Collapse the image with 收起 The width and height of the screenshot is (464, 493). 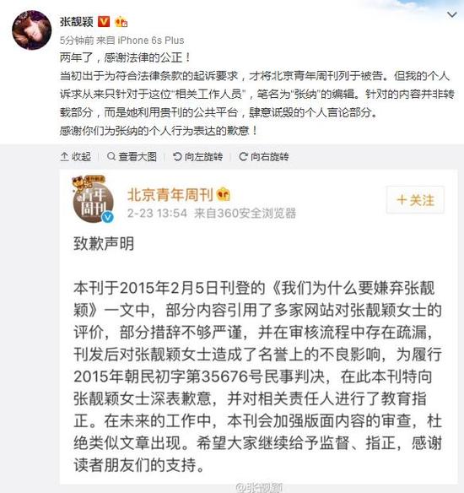pyautogui.click(x=76, y=156)
